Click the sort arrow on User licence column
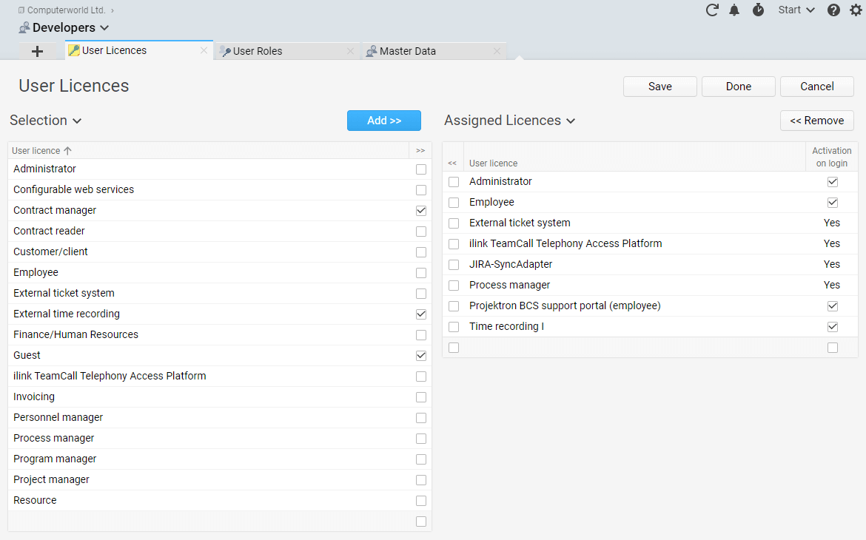 click(67, 151)
